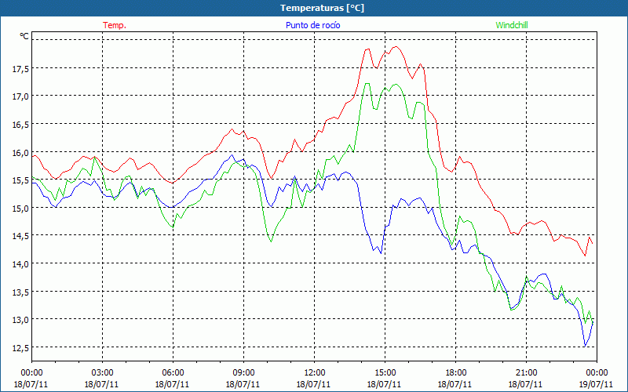This screenshot has height=392, width=628.
Task: Click the Temp. legend label
Action: click(115, 25)
